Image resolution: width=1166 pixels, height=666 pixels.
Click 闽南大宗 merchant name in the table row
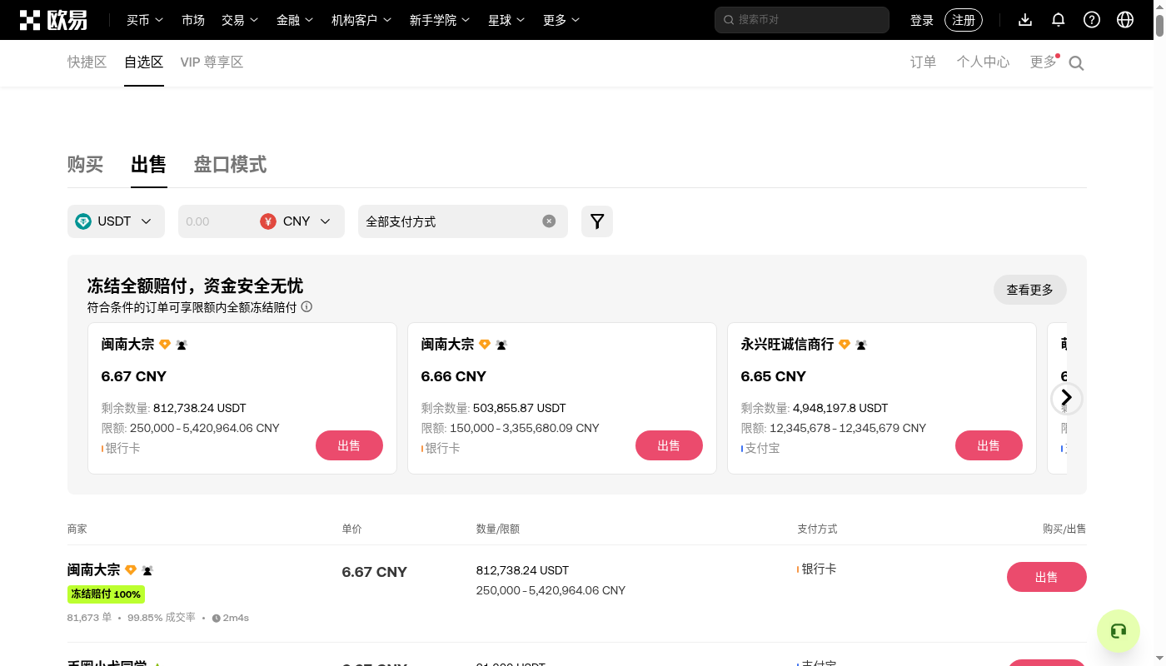click(94, 570)
